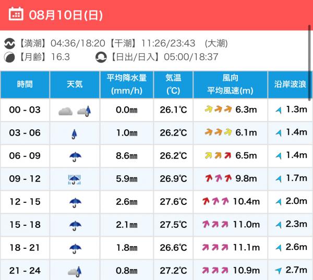Select the 沿岸波浪 column header
313x280 pixels.
pyautogui.click(x=290, y=84)
